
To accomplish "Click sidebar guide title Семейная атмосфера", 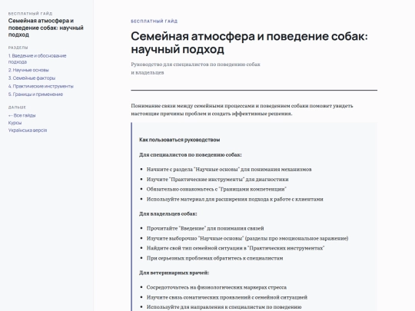I will point(46,28).
